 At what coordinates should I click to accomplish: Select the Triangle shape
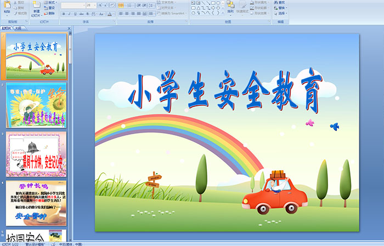click(199, 8)
